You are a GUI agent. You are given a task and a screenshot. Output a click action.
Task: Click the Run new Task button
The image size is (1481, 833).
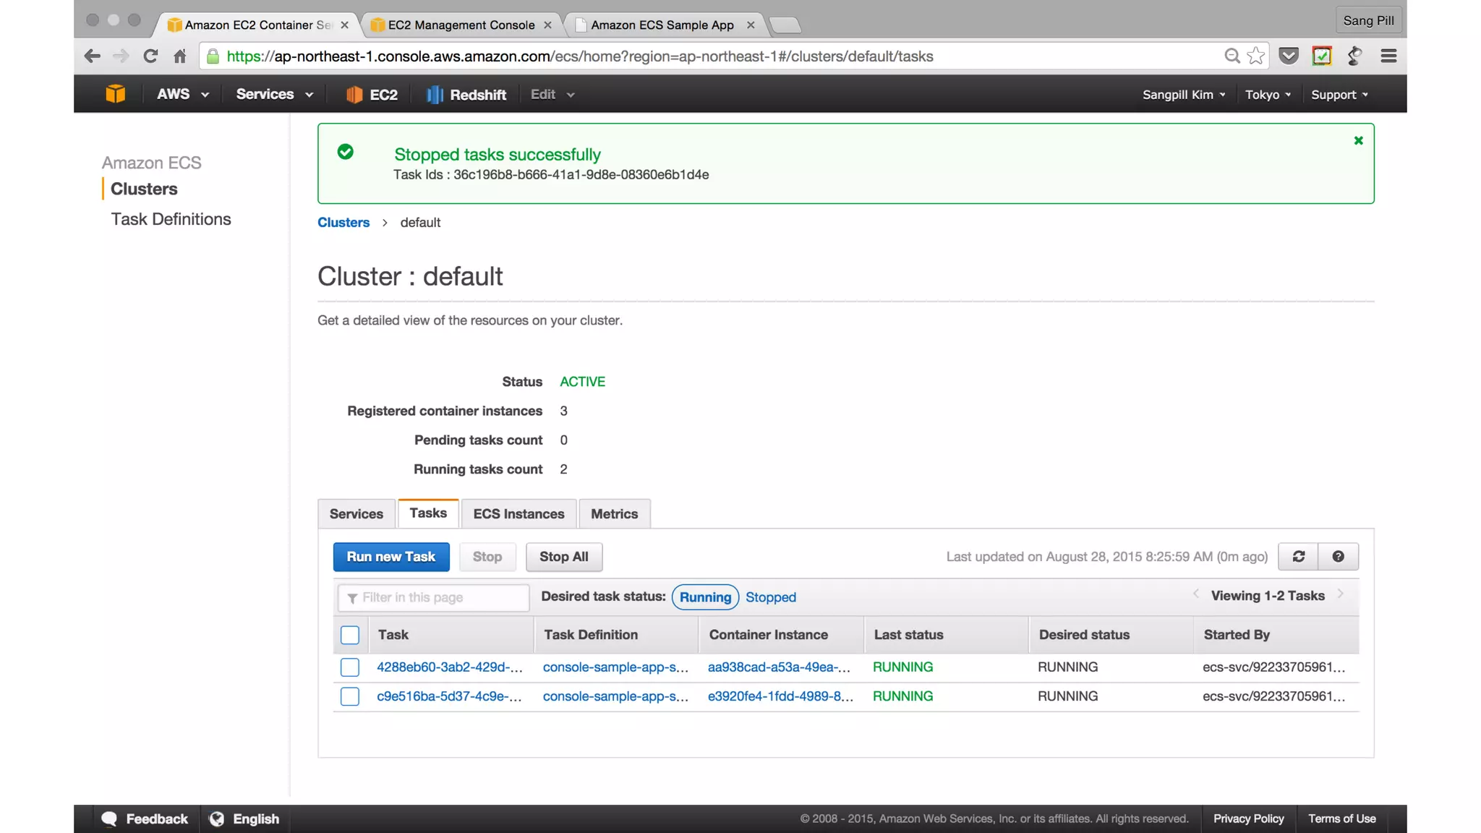tap(390, 557)
